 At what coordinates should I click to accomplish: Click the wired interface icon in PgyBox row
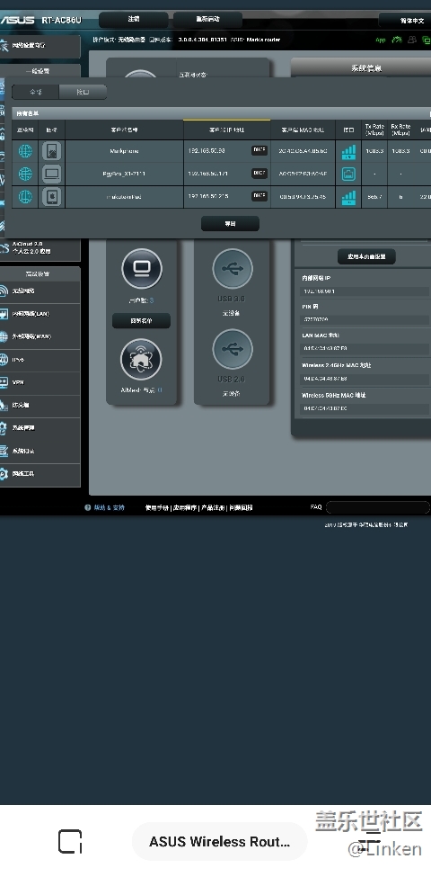[348, 174]
